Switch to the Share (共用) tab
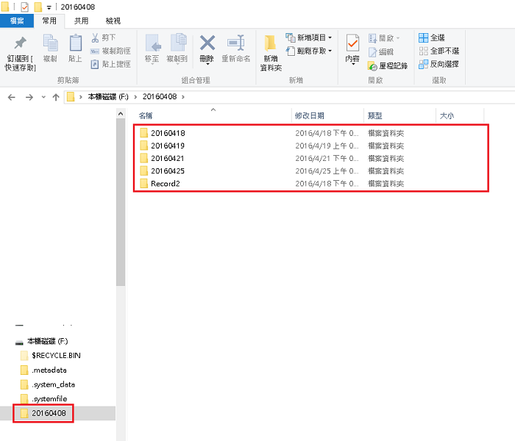Image resolution: width=515 pixels, height=441 pixels. point(81,21)
